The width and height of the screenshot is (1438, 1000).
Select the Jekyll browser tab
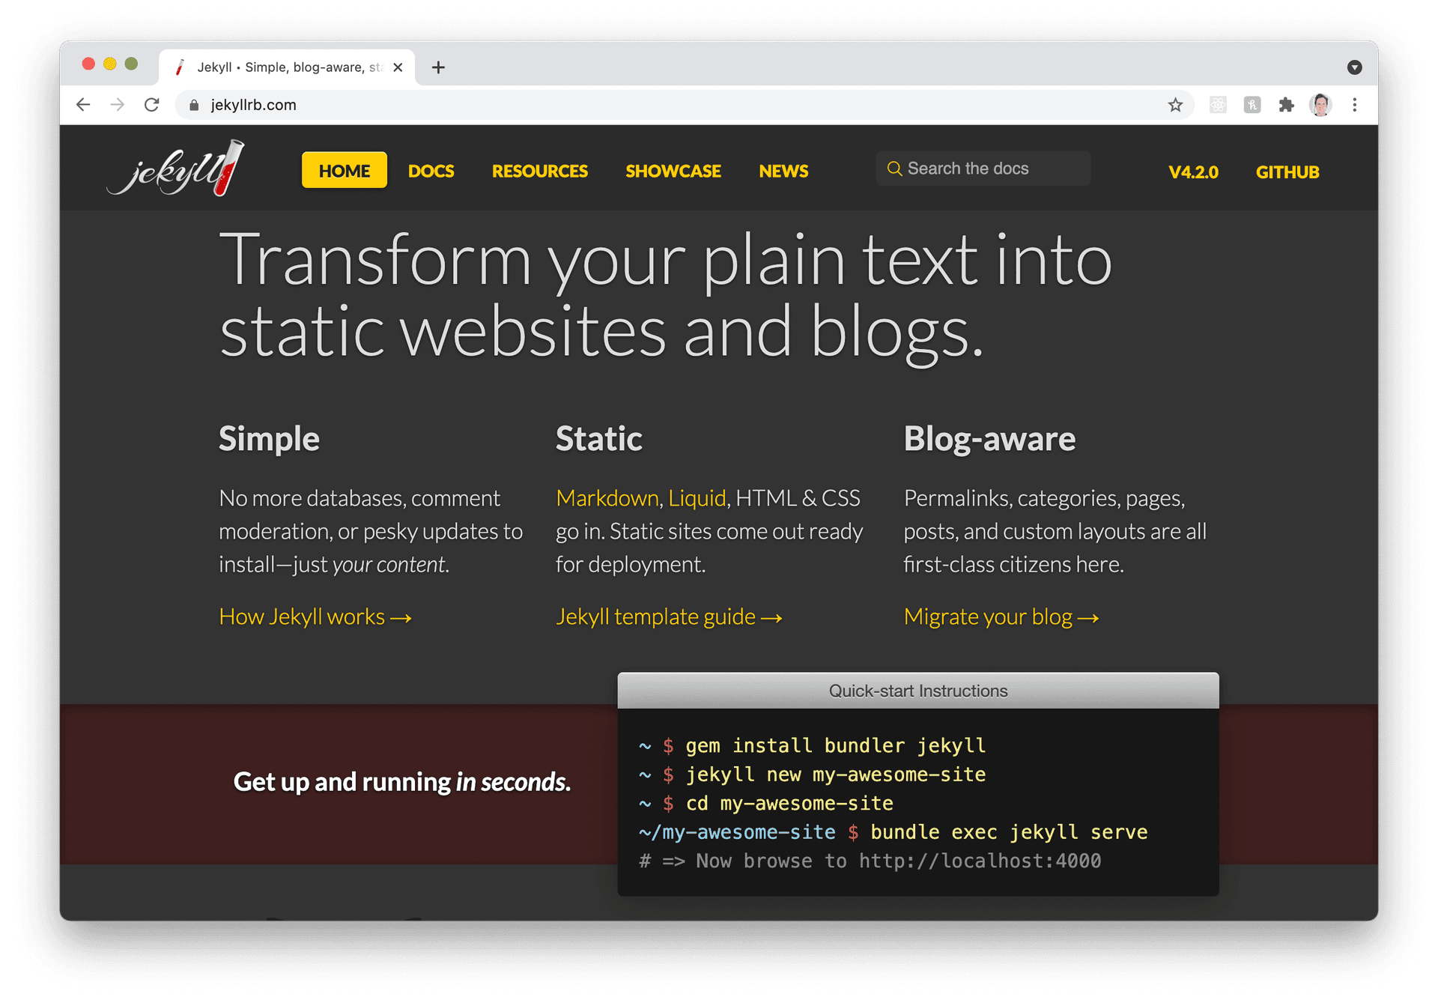288,67
